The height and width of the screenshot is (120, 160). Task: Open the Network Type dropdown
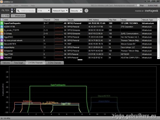point(60,11)
